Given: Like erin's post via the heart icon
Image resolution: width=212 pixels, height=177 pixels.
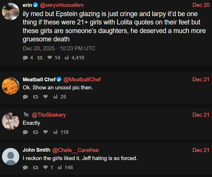Looking at the screenshot, I should [x=49, y=58].
